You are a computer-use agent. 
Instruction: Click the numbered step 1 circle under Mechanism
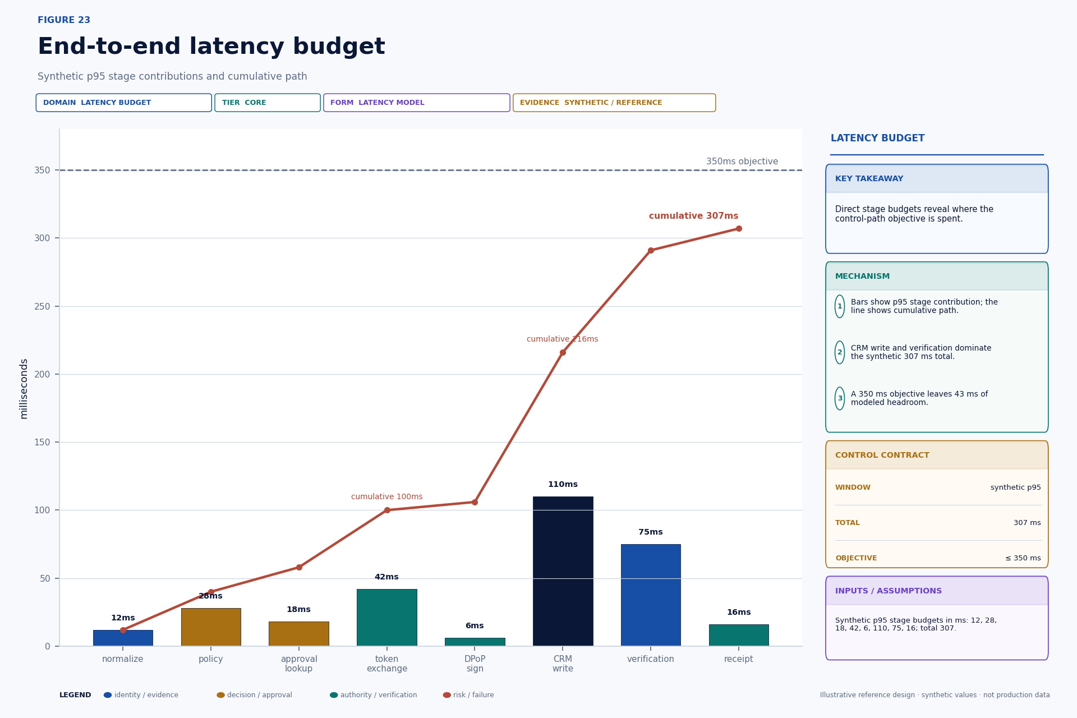click(x=840, y=306)
